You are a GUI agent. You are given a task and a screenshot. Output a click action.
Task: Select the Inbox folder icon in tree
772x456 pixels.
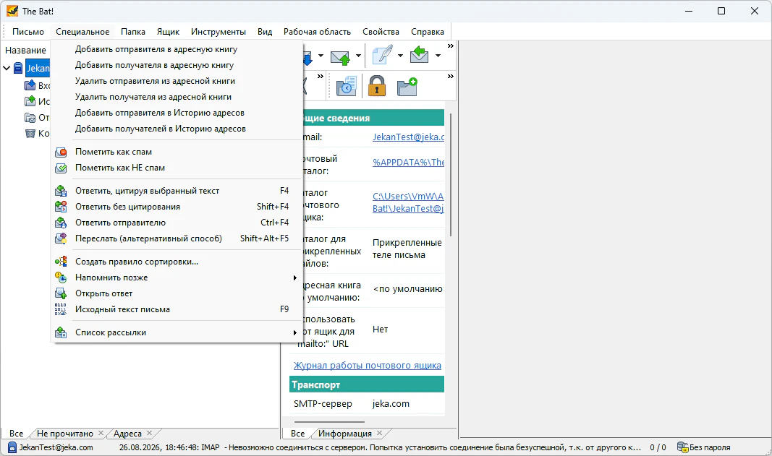[30, 85]
